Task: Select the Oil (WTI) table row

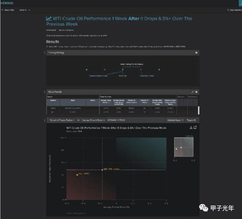Action: (122, 112)
